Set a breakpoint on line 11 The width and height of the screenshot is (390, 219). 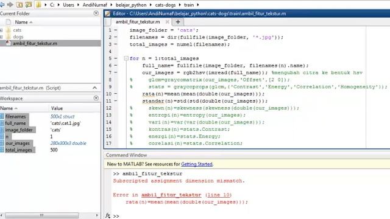click(116, 101)
